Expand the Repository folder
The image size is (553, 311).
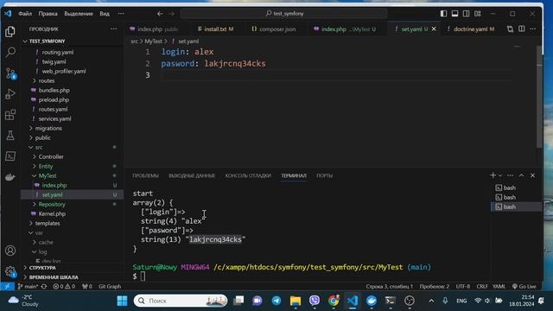coord(73,205)
